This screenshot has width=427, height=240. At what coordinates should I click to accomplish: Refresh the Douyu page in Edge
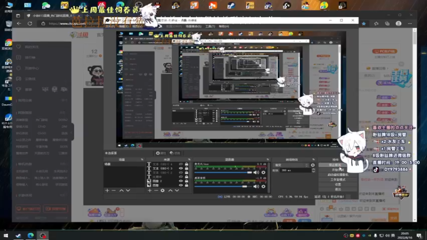coord(30,23)
